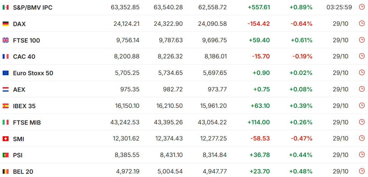Click the Portugal flag icon beside PSI

coord(6,155)
